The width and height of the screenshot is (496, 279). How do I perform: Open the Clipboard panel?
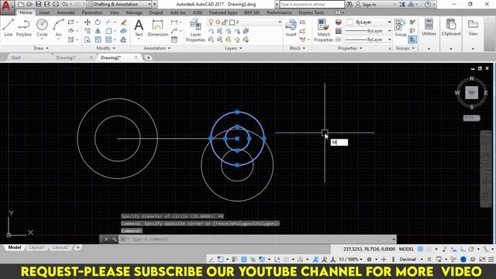point(451,27)
